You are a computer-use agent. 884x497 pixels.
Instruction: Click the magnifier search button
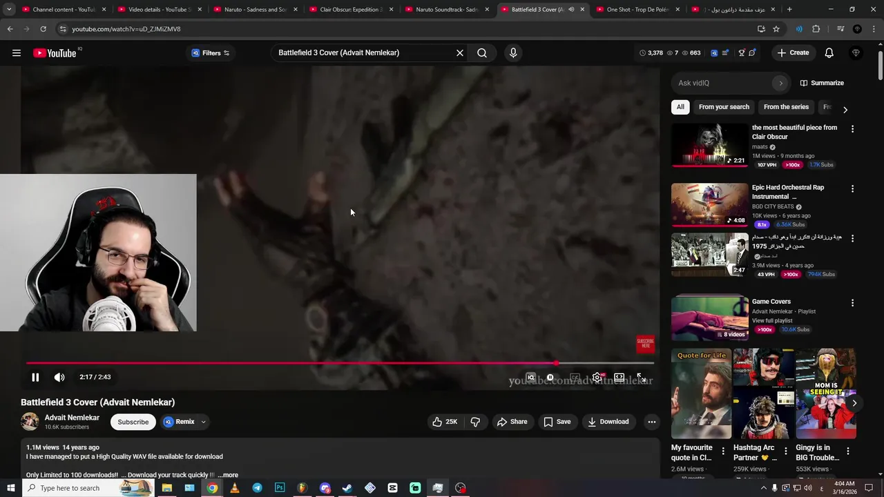(482, 53)
